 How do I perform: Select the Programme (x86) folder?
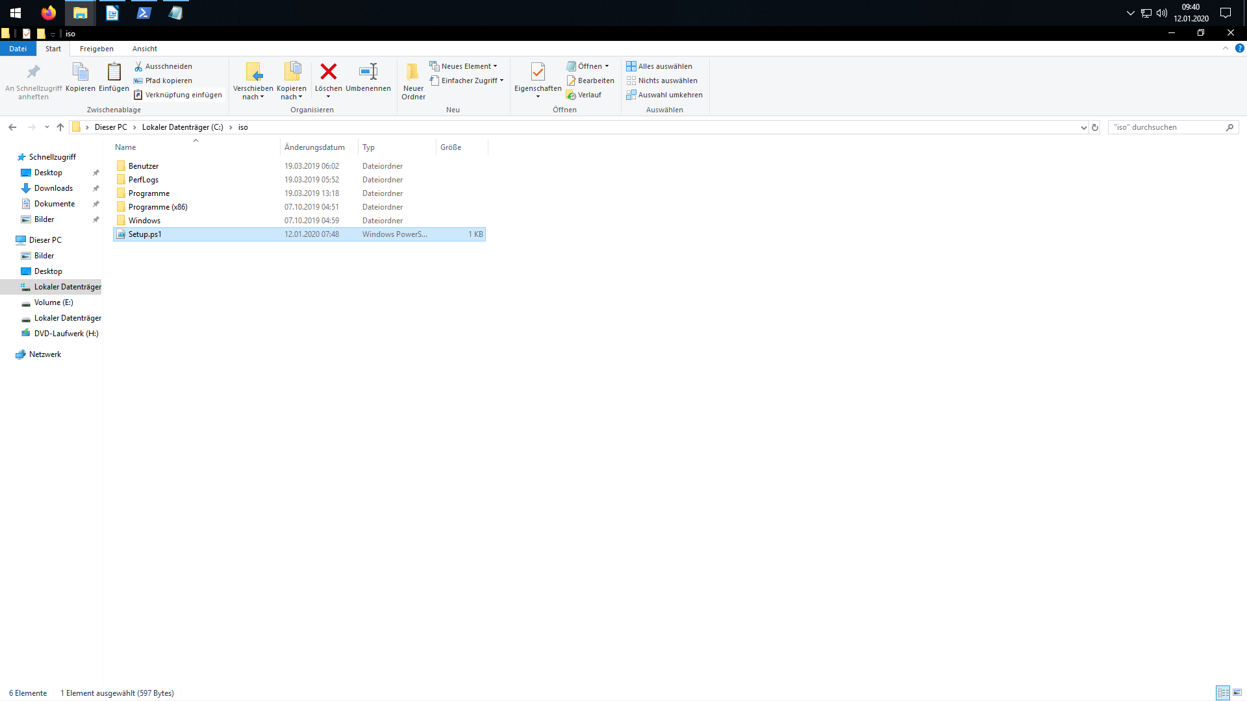tap(299, 207)
